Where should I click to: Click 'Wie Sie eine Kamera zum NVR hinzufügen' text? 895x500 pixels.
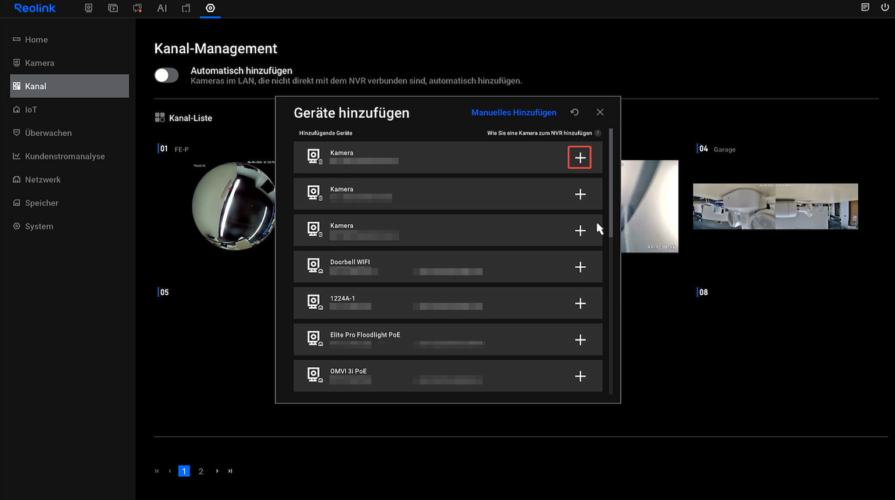tap(539, 133)
